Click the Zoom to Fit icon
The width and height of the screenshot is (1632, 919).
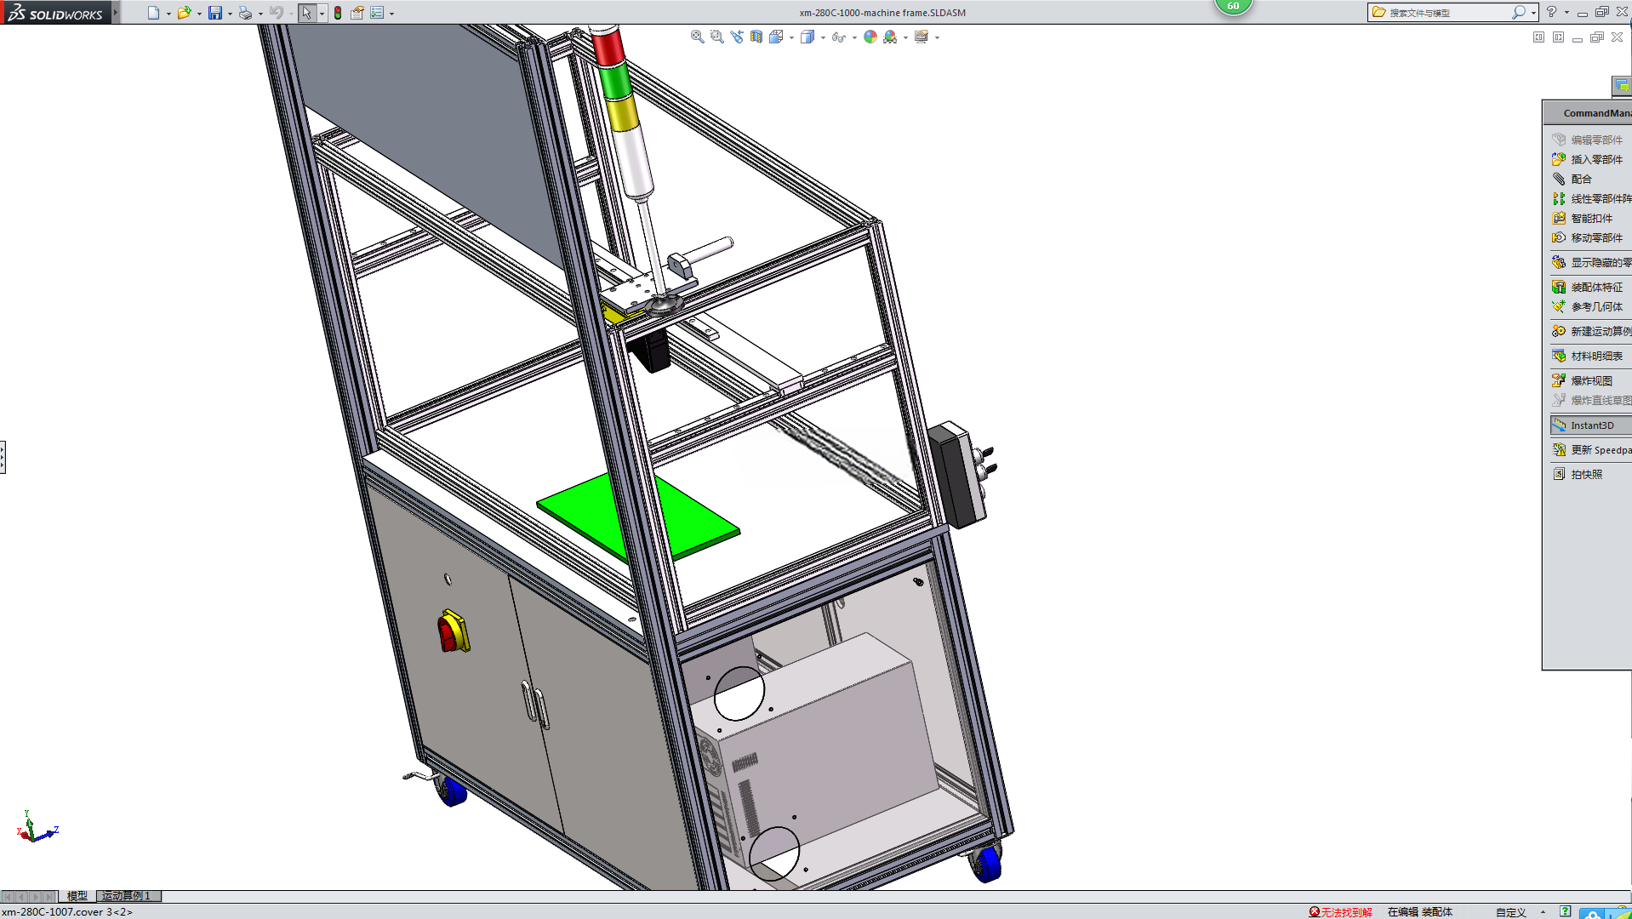(697, 37)
